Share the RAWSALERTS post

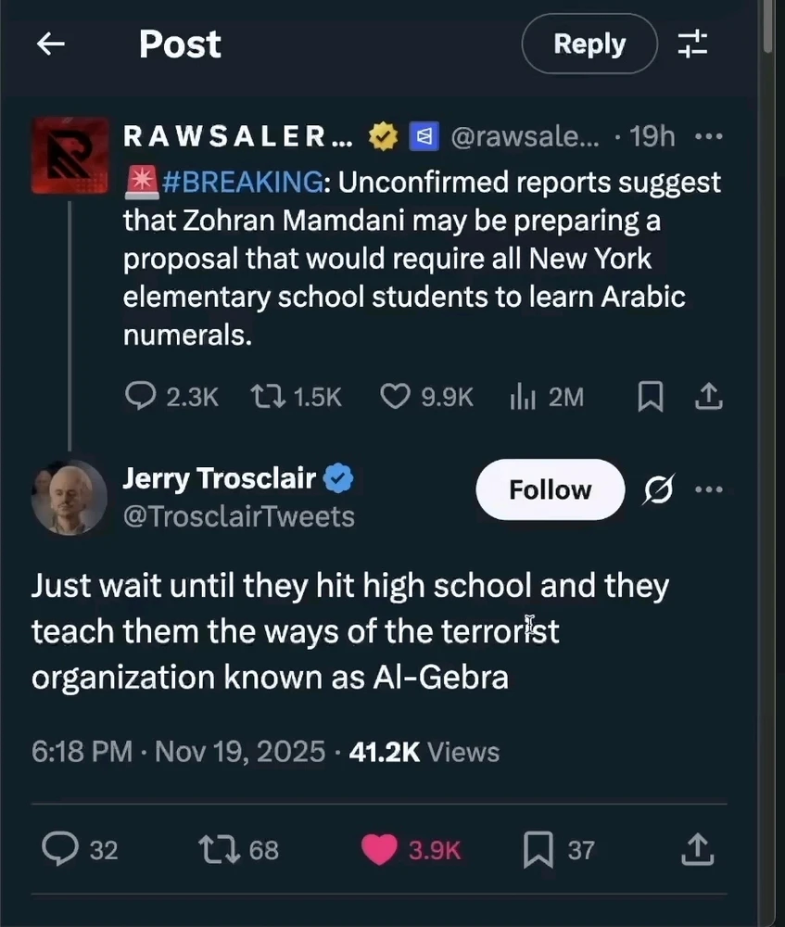point(708,397)
